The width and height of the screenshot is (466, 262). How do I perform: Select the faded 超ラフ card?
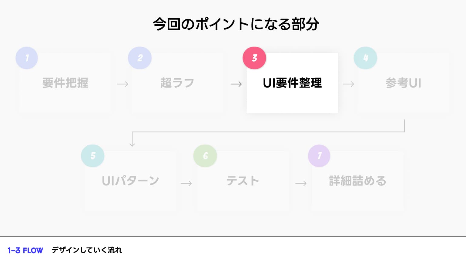coord(178,83)
